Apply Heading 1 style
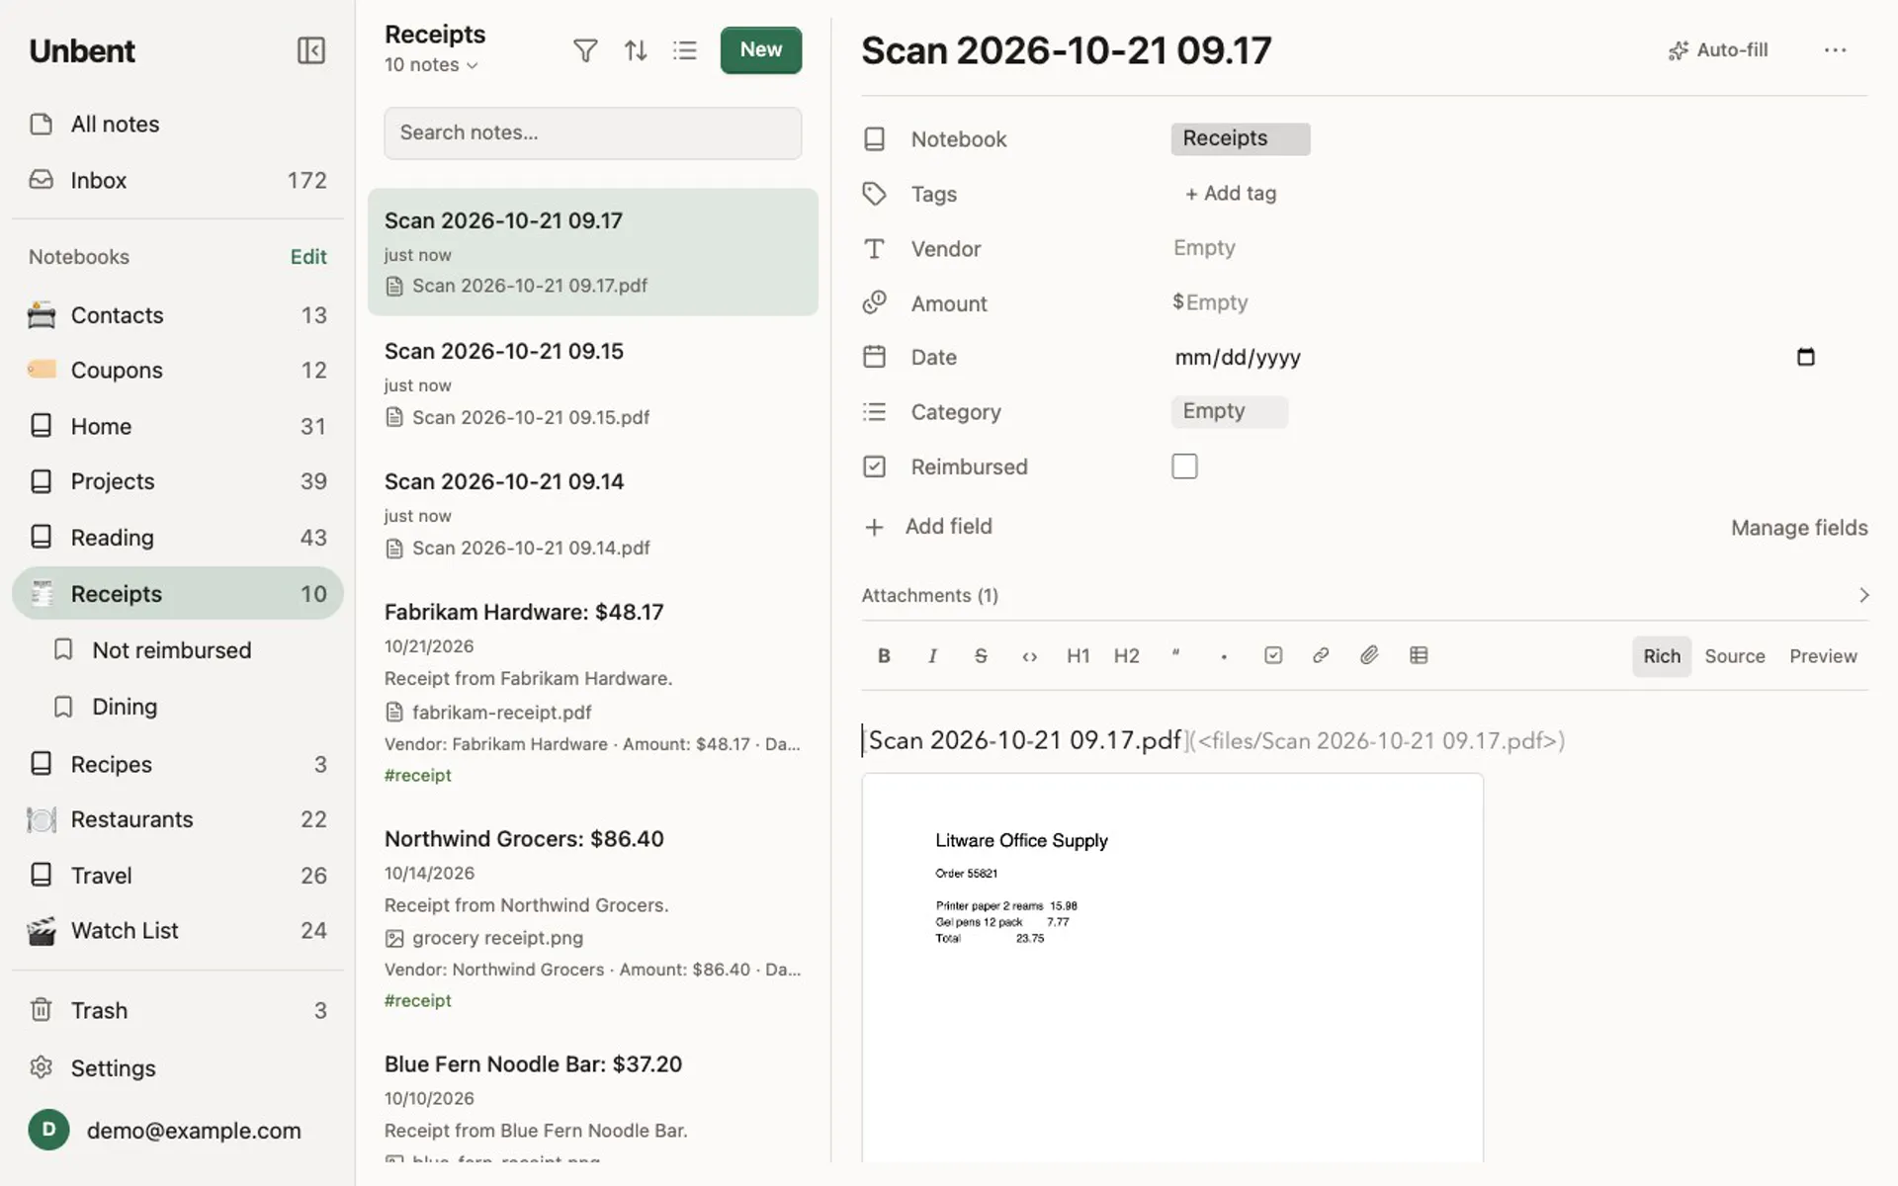 coord(1078,656)
